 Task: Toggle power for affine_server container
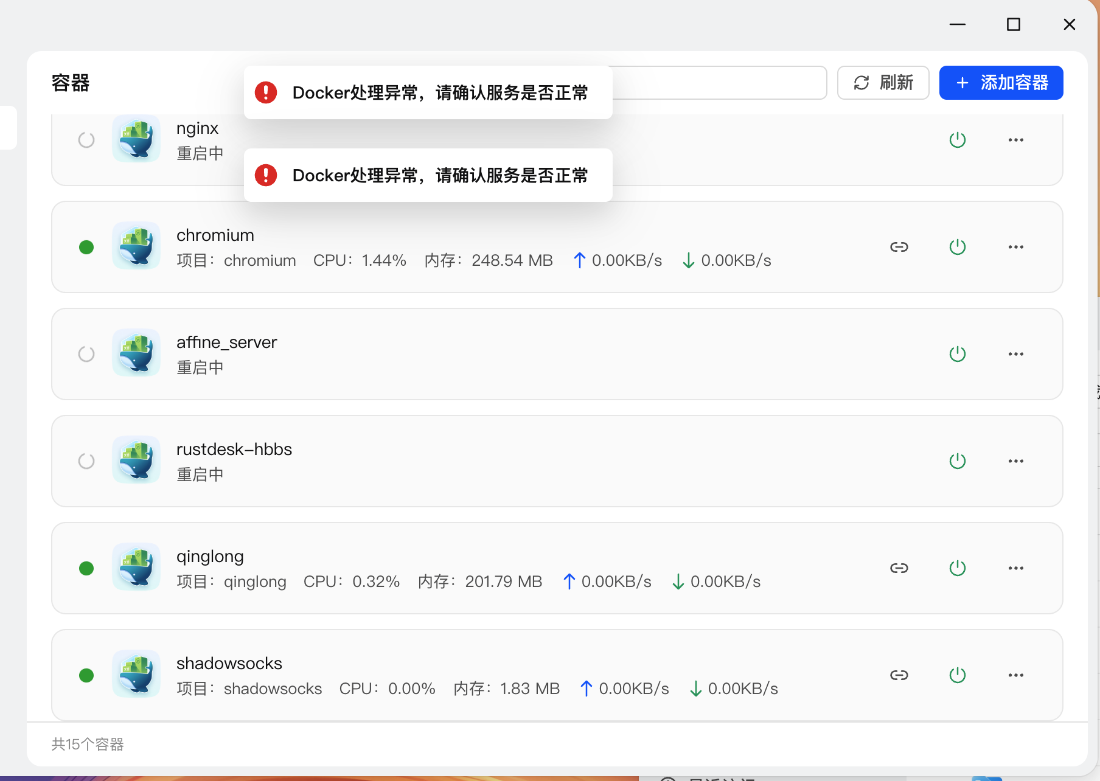pos(957,354)
